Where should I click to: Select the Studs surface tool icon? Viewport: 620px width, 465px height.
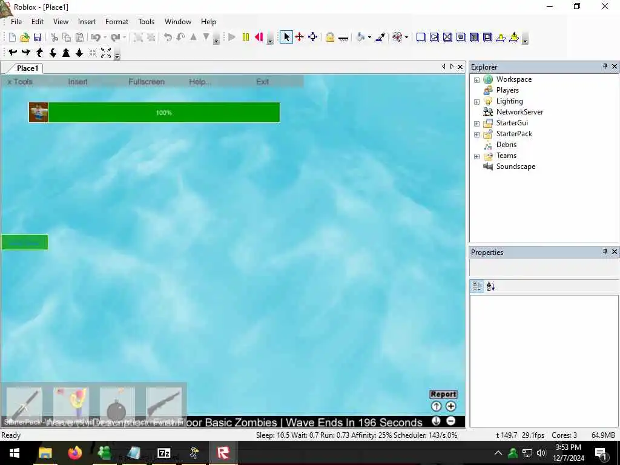point(461,37)
